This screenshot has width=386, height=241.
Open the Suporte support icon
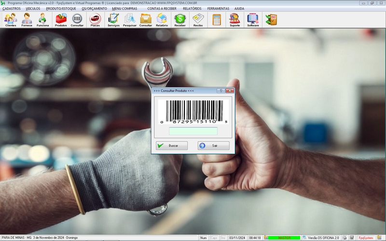(x=234, y=20)
